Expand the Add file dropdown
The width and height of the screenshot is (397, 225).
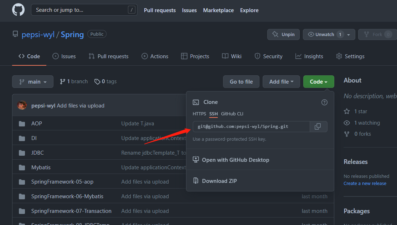(x=281, y=82)
